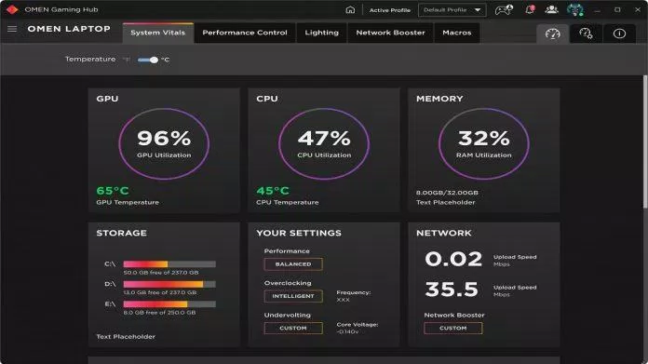Click the vertical scrollbar thumb
648x364 pixels.
pos(645,142)
